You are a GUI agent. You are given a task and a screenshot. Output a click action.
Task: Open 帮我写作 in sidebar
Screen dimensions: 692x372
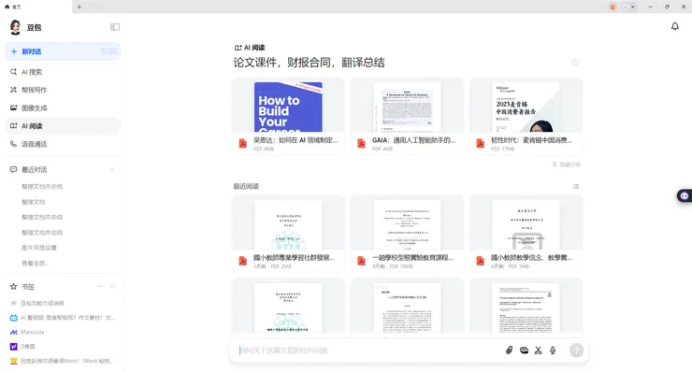(63, 90)
